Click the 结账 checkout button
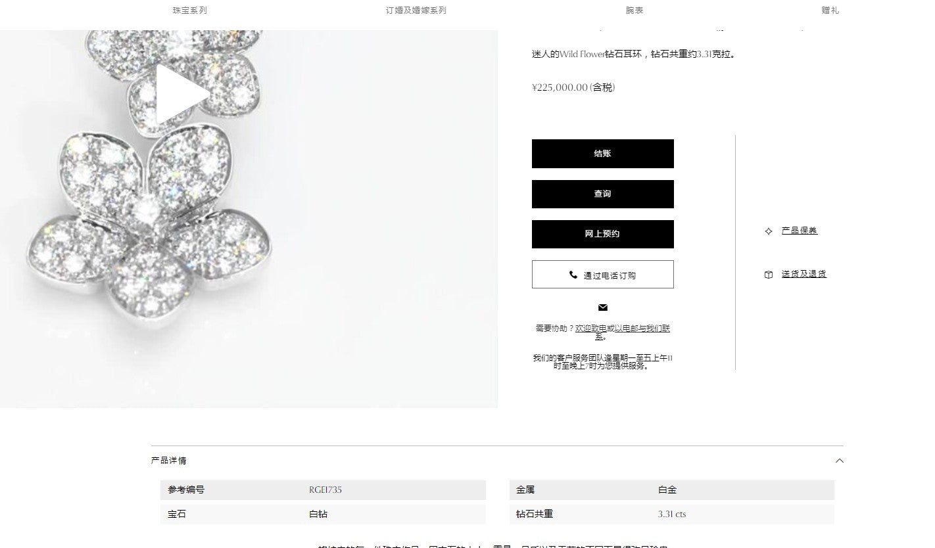 pyautogui.click(x=603, y=154)
